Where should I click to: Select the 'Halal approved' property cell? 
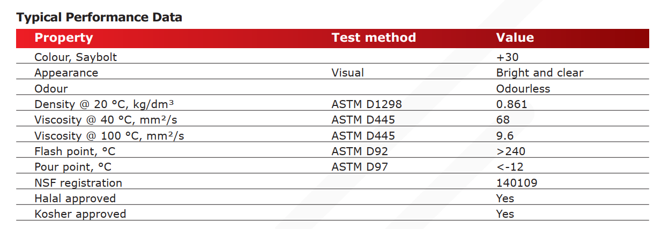[75, 199]
